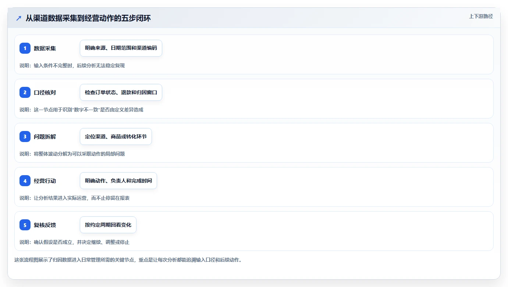Select the 上下游路径 label in header
This screenshot has height=287, width=508.
[481, 17]
